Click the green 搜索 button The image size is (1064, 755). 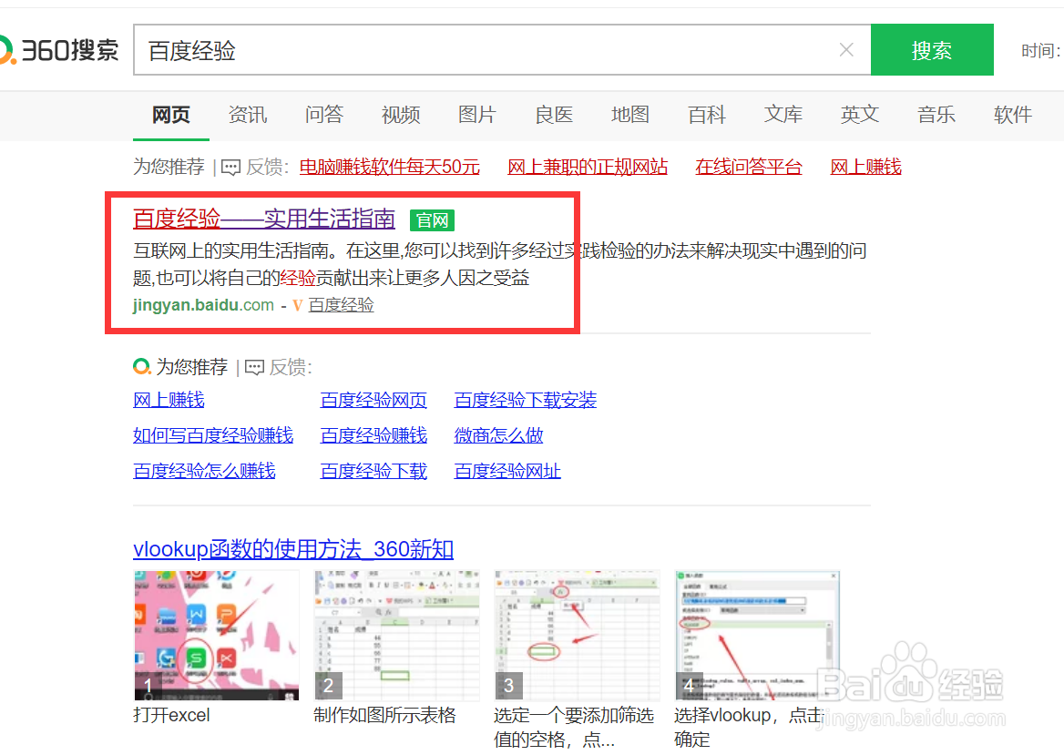click(932, 49)
